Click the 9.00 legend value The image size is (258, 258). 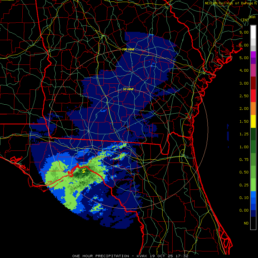click(244, 32)
